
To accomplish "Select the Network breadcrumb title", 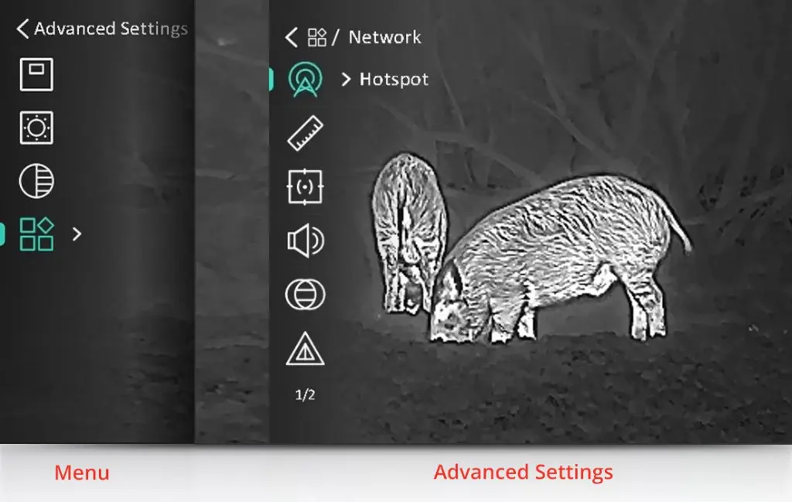I will pyautogui.click(x=384, y=36).
